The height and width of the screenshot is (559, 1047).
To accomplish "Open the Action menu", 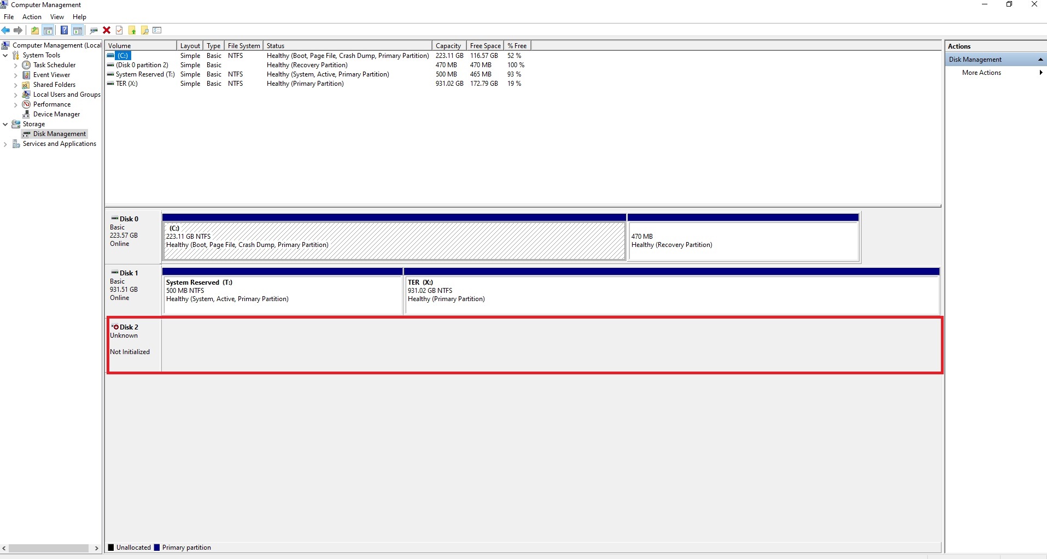I will (x=32, y=17).
